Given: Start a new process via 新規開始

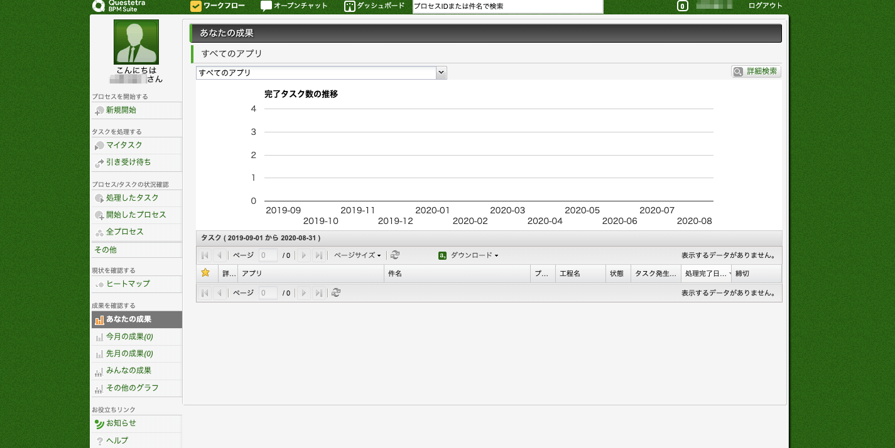Looking at the screenshot, I should tap(121, 110).
